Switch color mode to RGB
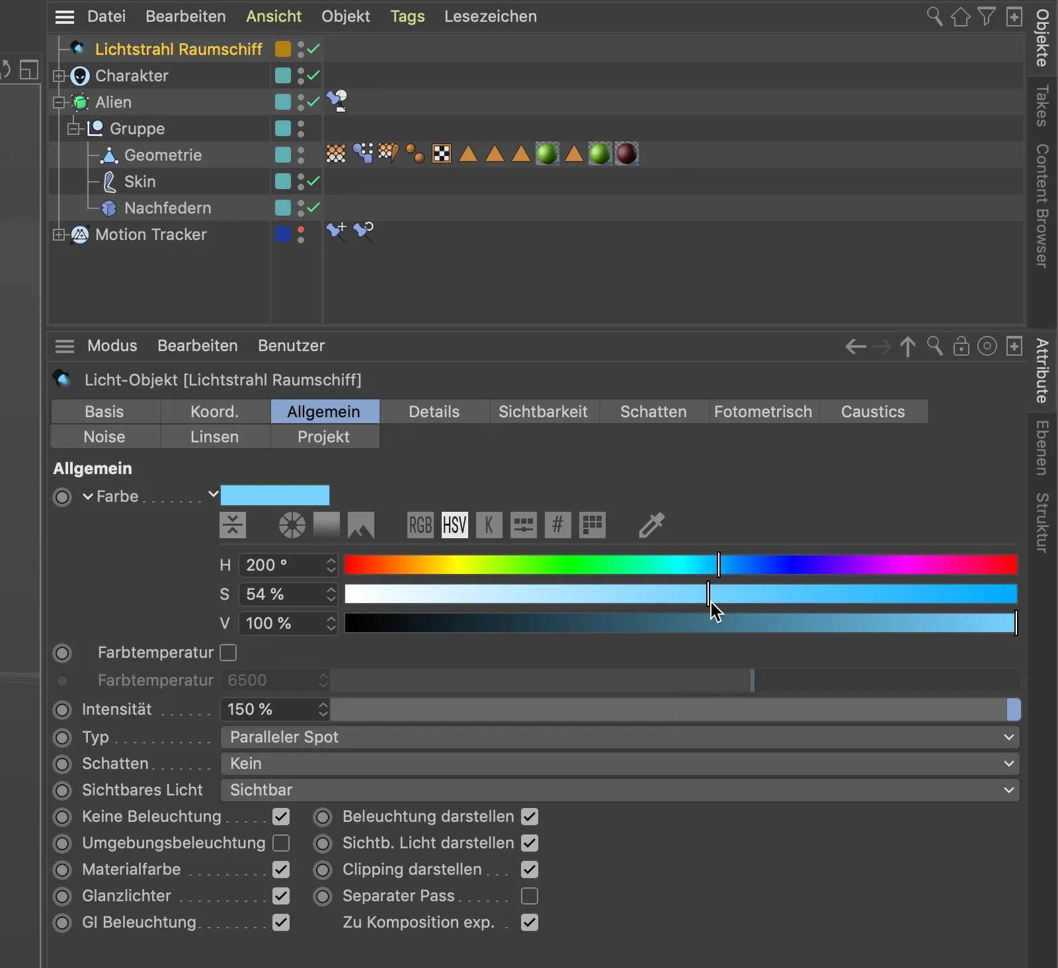The height and width of the screenshot is (968, 1058). click(420, 525)
